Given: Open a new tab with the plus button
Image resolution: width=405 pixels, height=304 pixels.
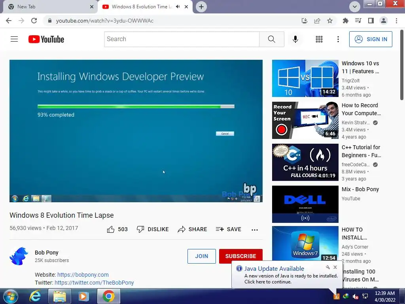Looking at the screenshot, I should click(x=201, y=7).
